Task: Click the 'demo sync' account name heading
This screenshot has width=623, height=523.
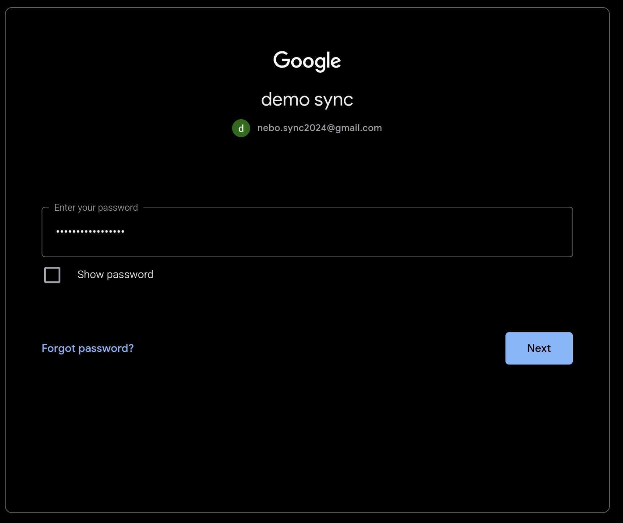Action: pos(307,100)
